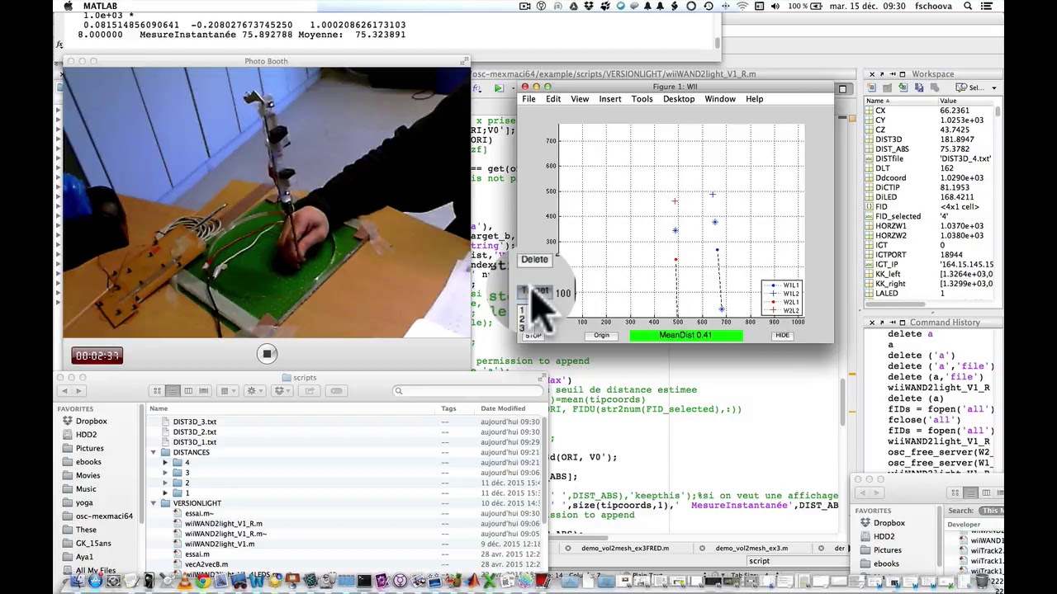
Task: Open Finder action gear menu
Action: pos(254,391)
